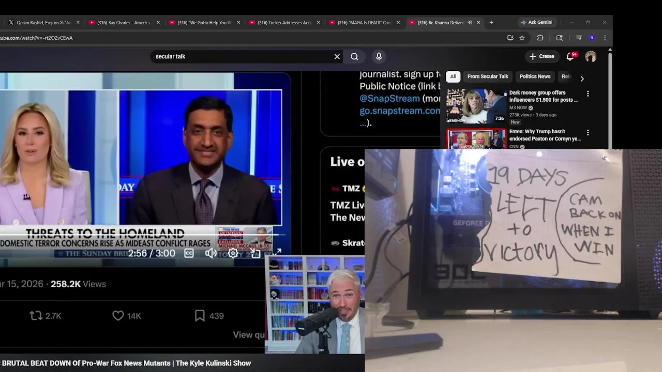Image resolution: width=662 pixels, height=372 pixels.
Task: Open the tweet video settings gear
Action: [x=233, y=253]
